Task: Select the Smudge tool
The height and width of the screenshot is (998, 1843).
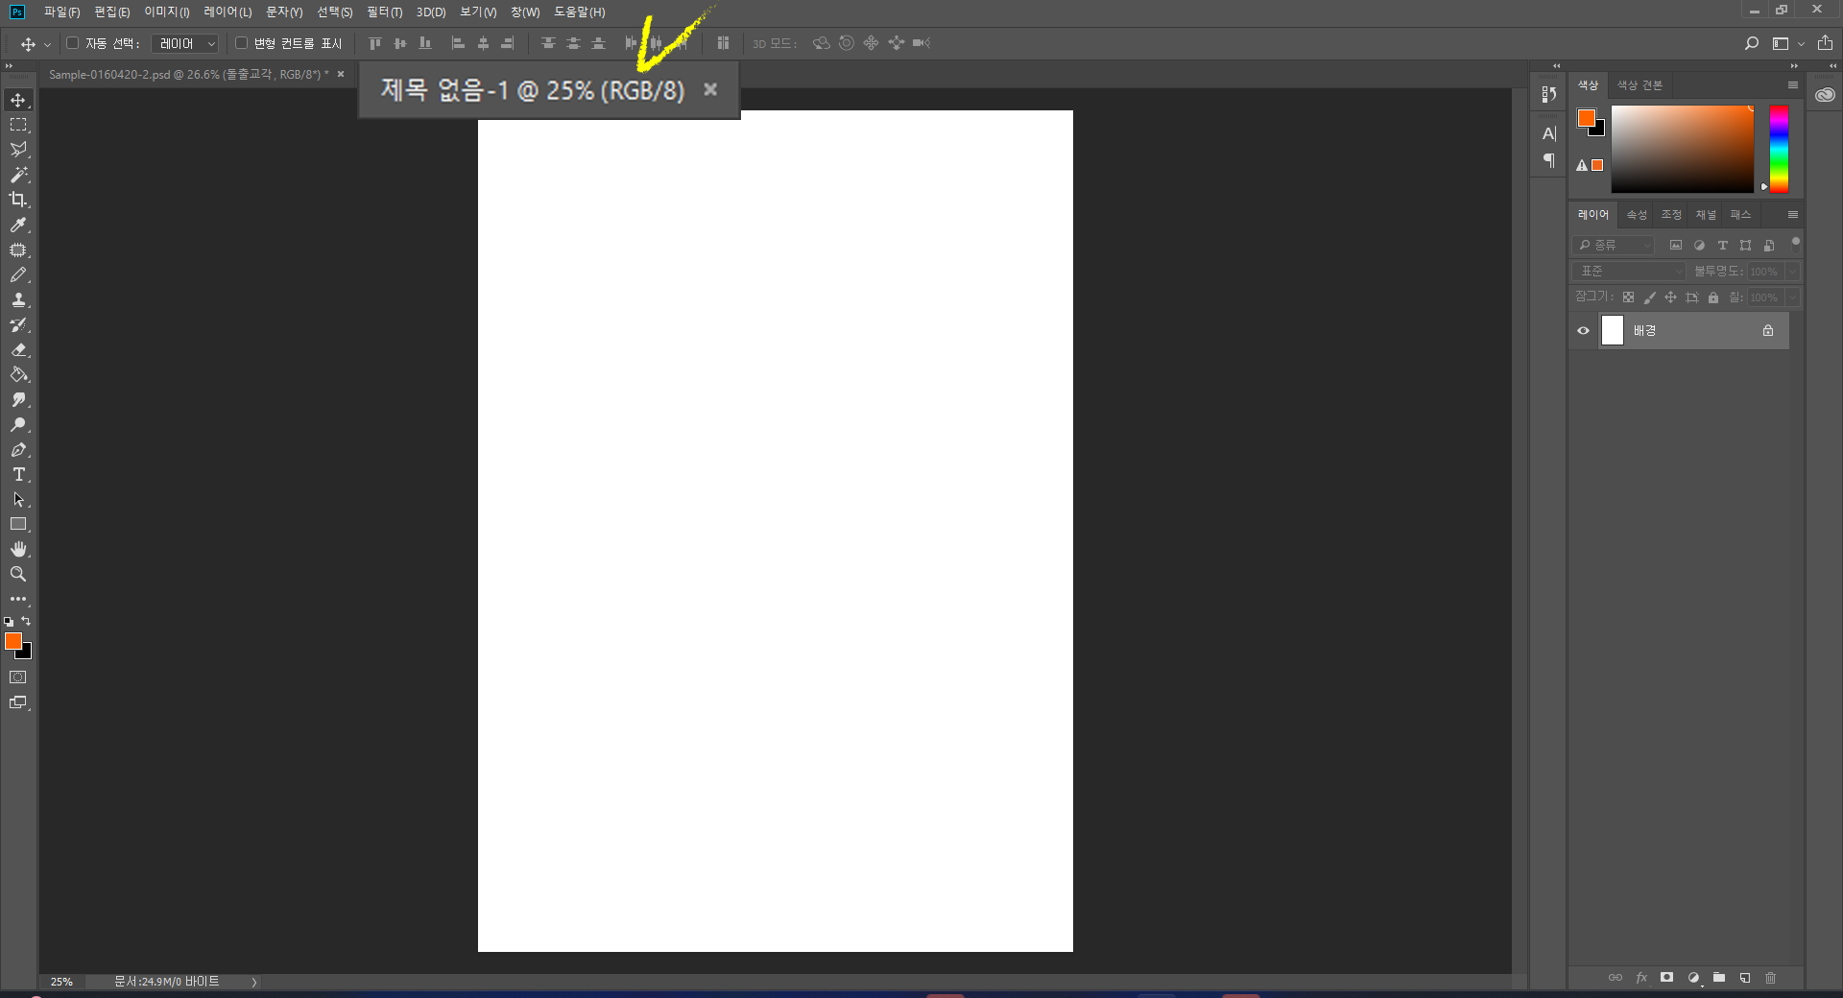Action: [x=18, y=399]
